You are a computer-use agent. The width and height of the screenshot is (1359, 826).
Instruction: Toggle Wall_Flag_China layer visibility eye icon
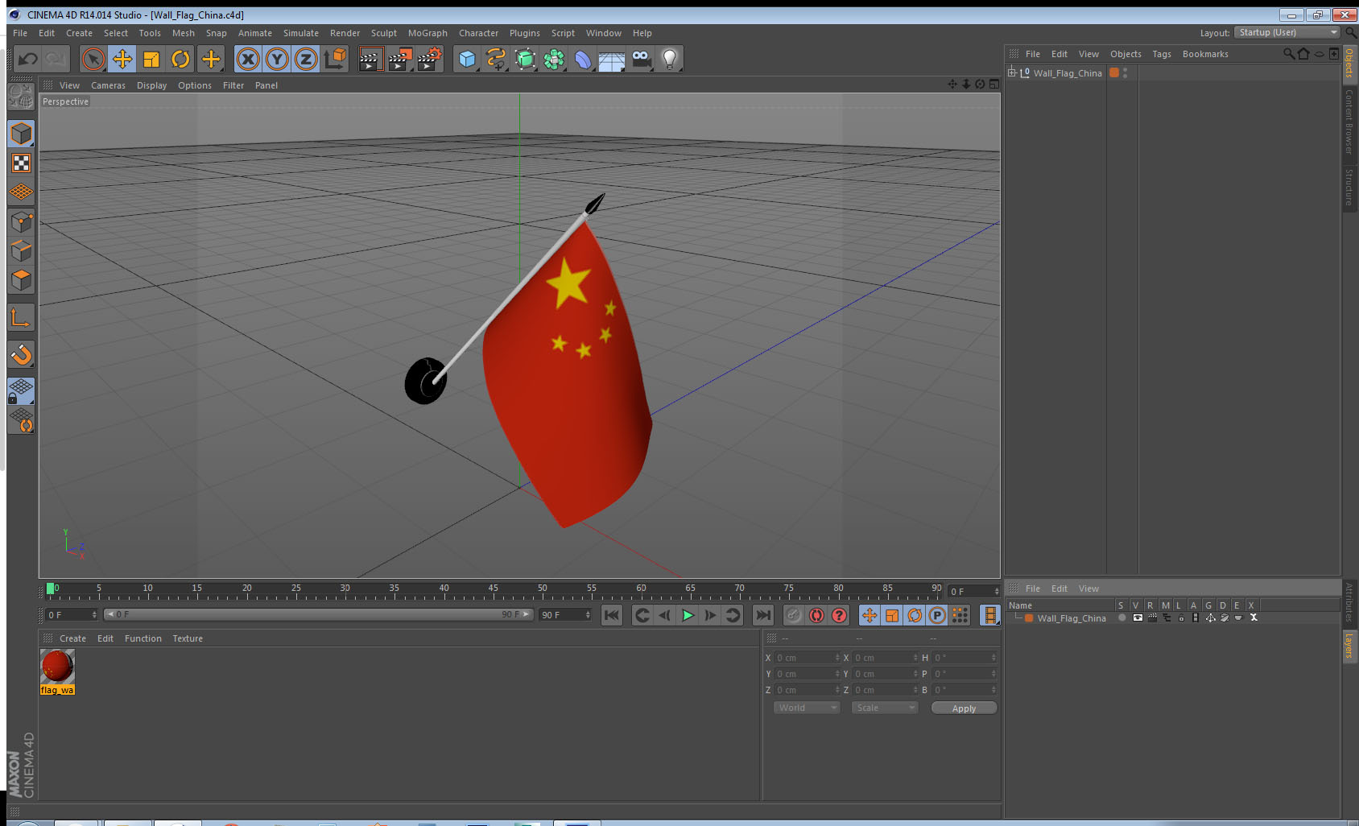(x=1138, y=618)
